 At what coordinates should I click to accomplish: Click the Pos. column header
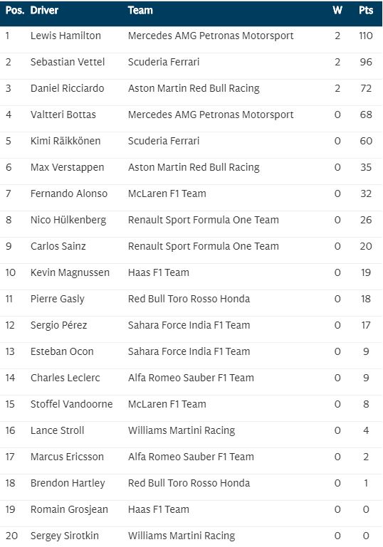tap(15, 11)
